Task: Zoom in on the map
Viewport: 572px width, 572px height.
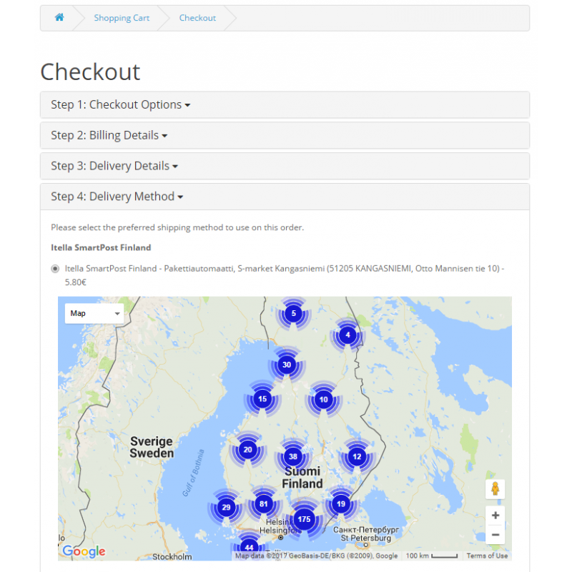Action: click(495, 516)
